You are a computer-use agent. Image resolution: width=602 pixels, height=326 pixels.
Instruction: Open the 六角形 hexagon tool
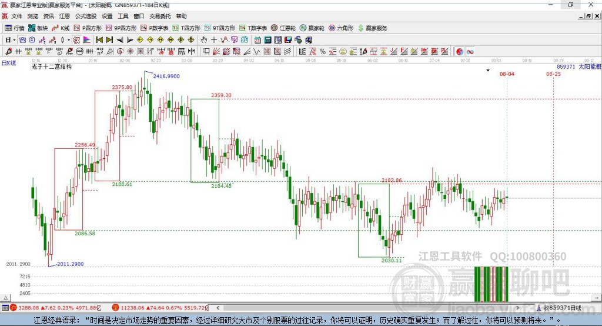tap(341, 28)
